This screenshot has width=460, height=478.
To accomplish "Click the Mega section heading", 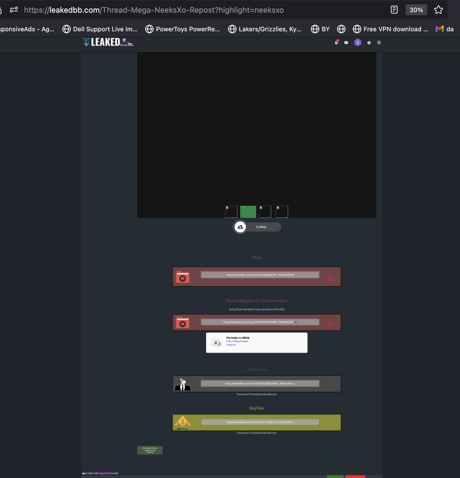I will tap(257, 258).
